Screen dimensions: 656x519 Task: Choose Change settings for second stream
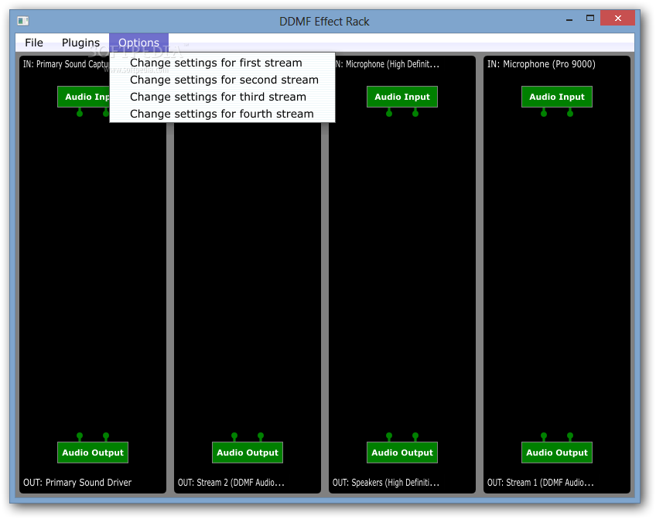(x=222, y=80)
